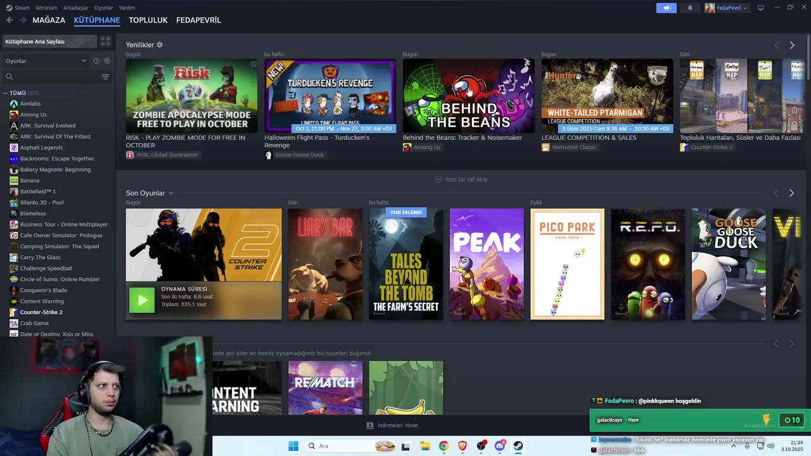
Task: Switch to the KÜTÜPHANE tab
Action: 97,20
